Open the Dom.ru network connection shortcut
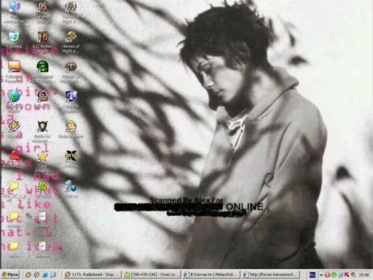Image resolution: width=373 pixels, height=280 pixels. 71,186
